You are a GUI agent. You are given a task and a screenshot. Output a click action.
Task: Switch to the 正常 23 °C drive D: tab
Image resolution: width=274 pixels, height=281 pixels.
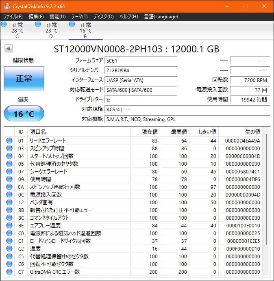click(52, 30)
